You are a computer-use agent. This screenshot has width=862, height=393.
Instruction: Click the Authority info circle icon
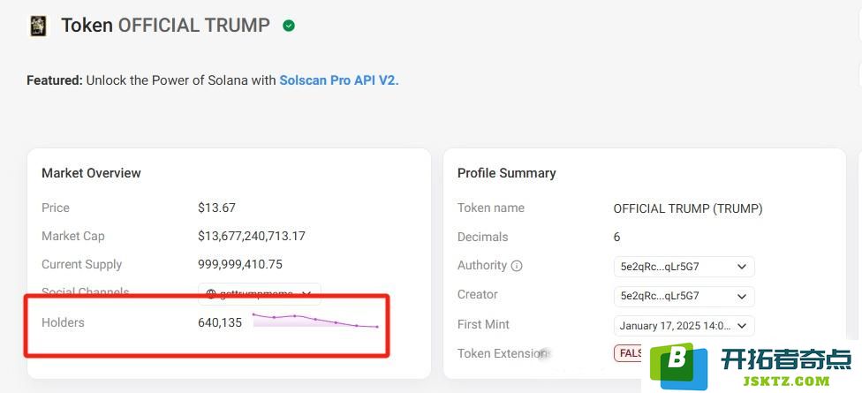pos(517,266)
